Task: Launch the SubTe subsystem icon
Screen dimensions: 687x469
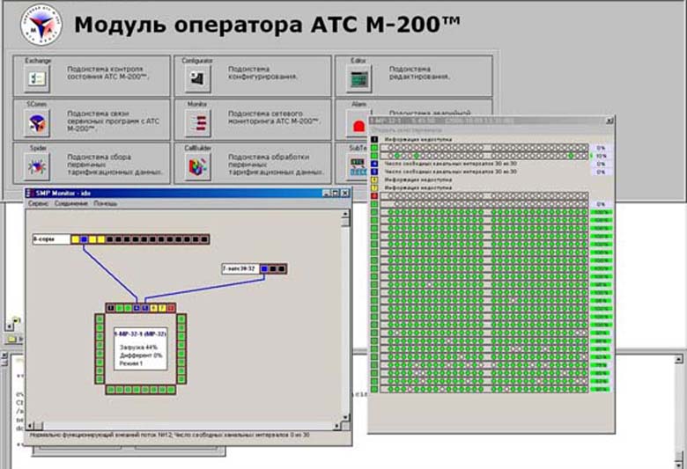Action: tap(358, 167)
